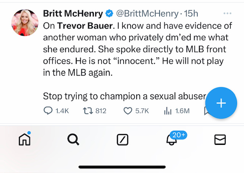Viewport: 244px width, 173px height.
Task: Like the tweet with the heart icon
Action: [x=128, y=111]
